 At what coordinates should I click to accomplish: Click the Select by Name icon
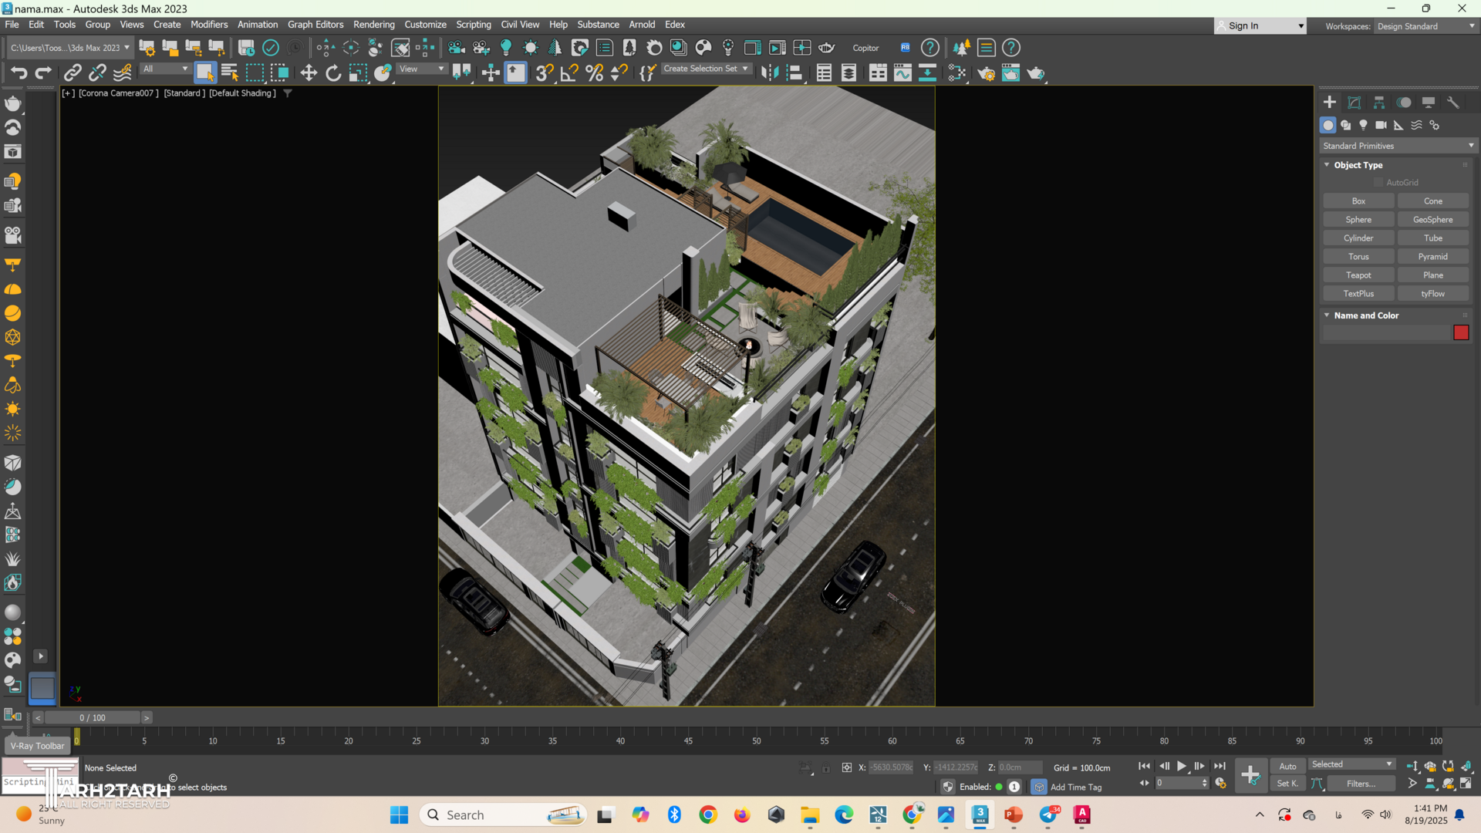coord(230,73)
